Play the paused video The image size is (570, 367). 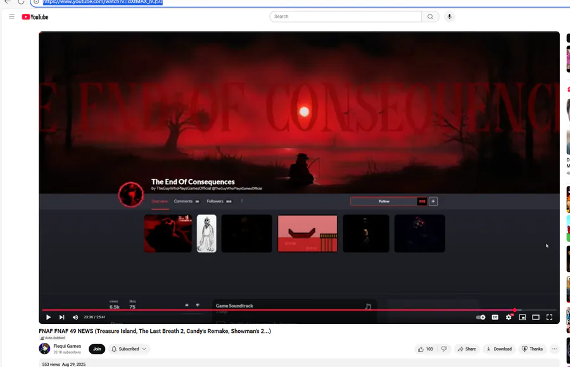pos(48,317)
